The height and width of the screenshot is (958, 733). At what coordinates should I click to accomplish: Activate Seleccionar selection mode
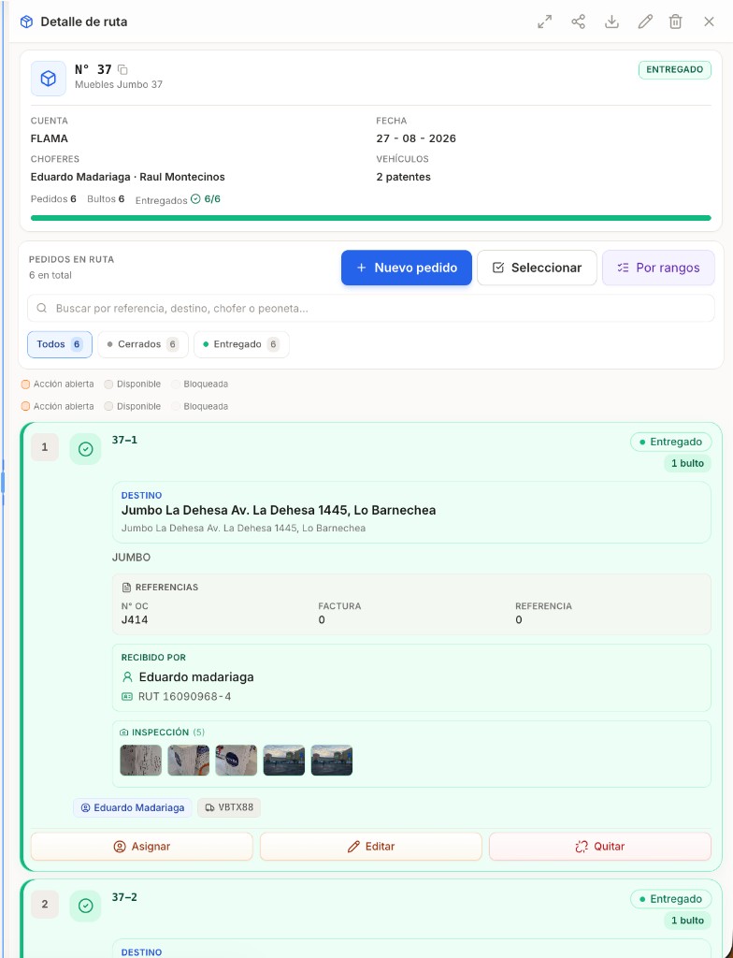click(x=537, y=268)
